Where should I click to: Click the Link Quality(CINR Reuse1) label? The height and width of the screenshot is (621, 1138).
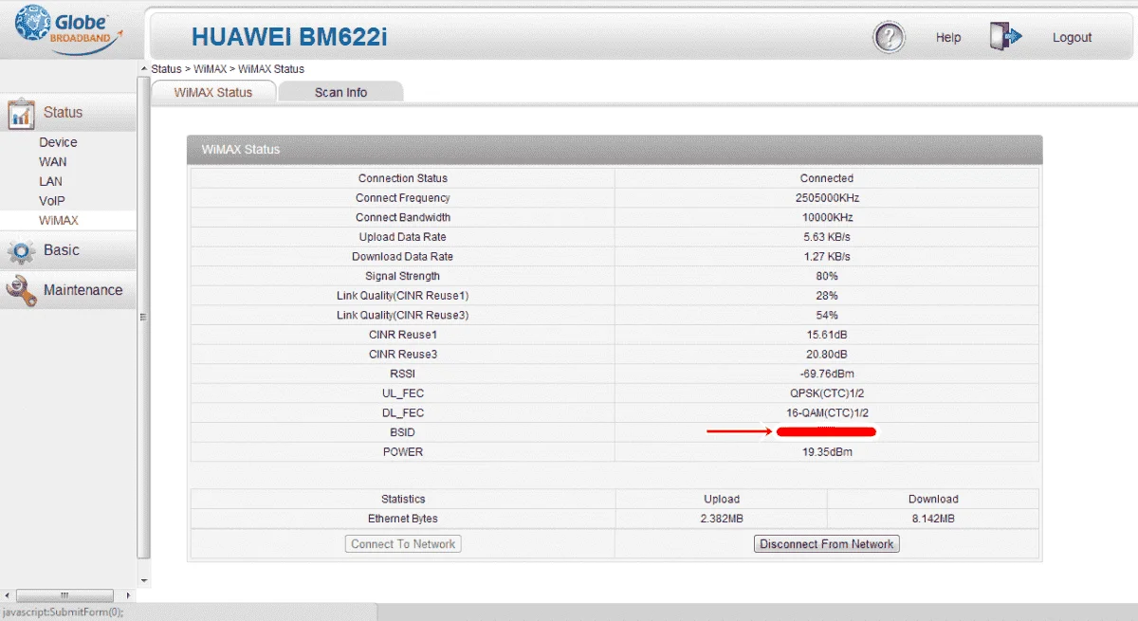[x=403, y=296]
